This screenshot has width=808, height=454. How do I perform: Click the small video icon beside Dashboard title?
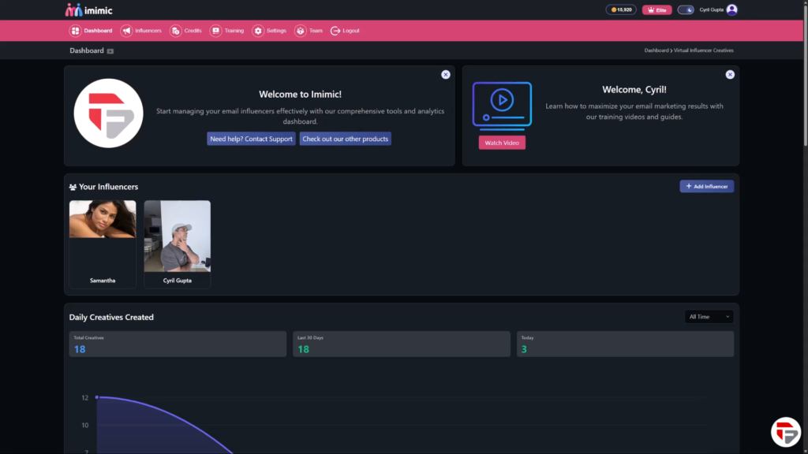pos(110,51)
